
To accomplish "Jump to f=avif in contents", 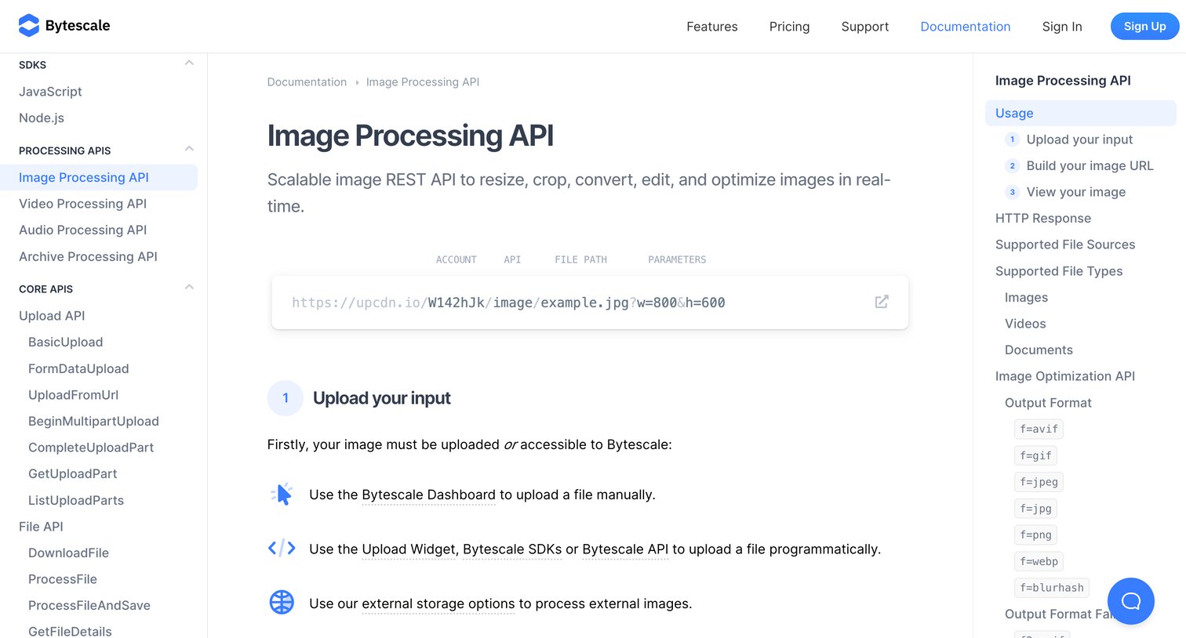I will [1039, 429].
